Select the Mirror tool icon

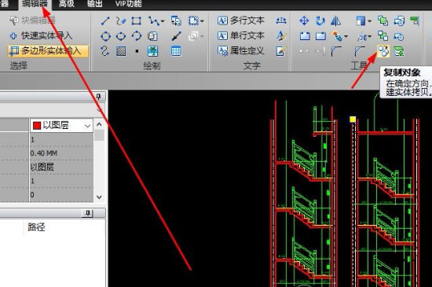point(335,21)
